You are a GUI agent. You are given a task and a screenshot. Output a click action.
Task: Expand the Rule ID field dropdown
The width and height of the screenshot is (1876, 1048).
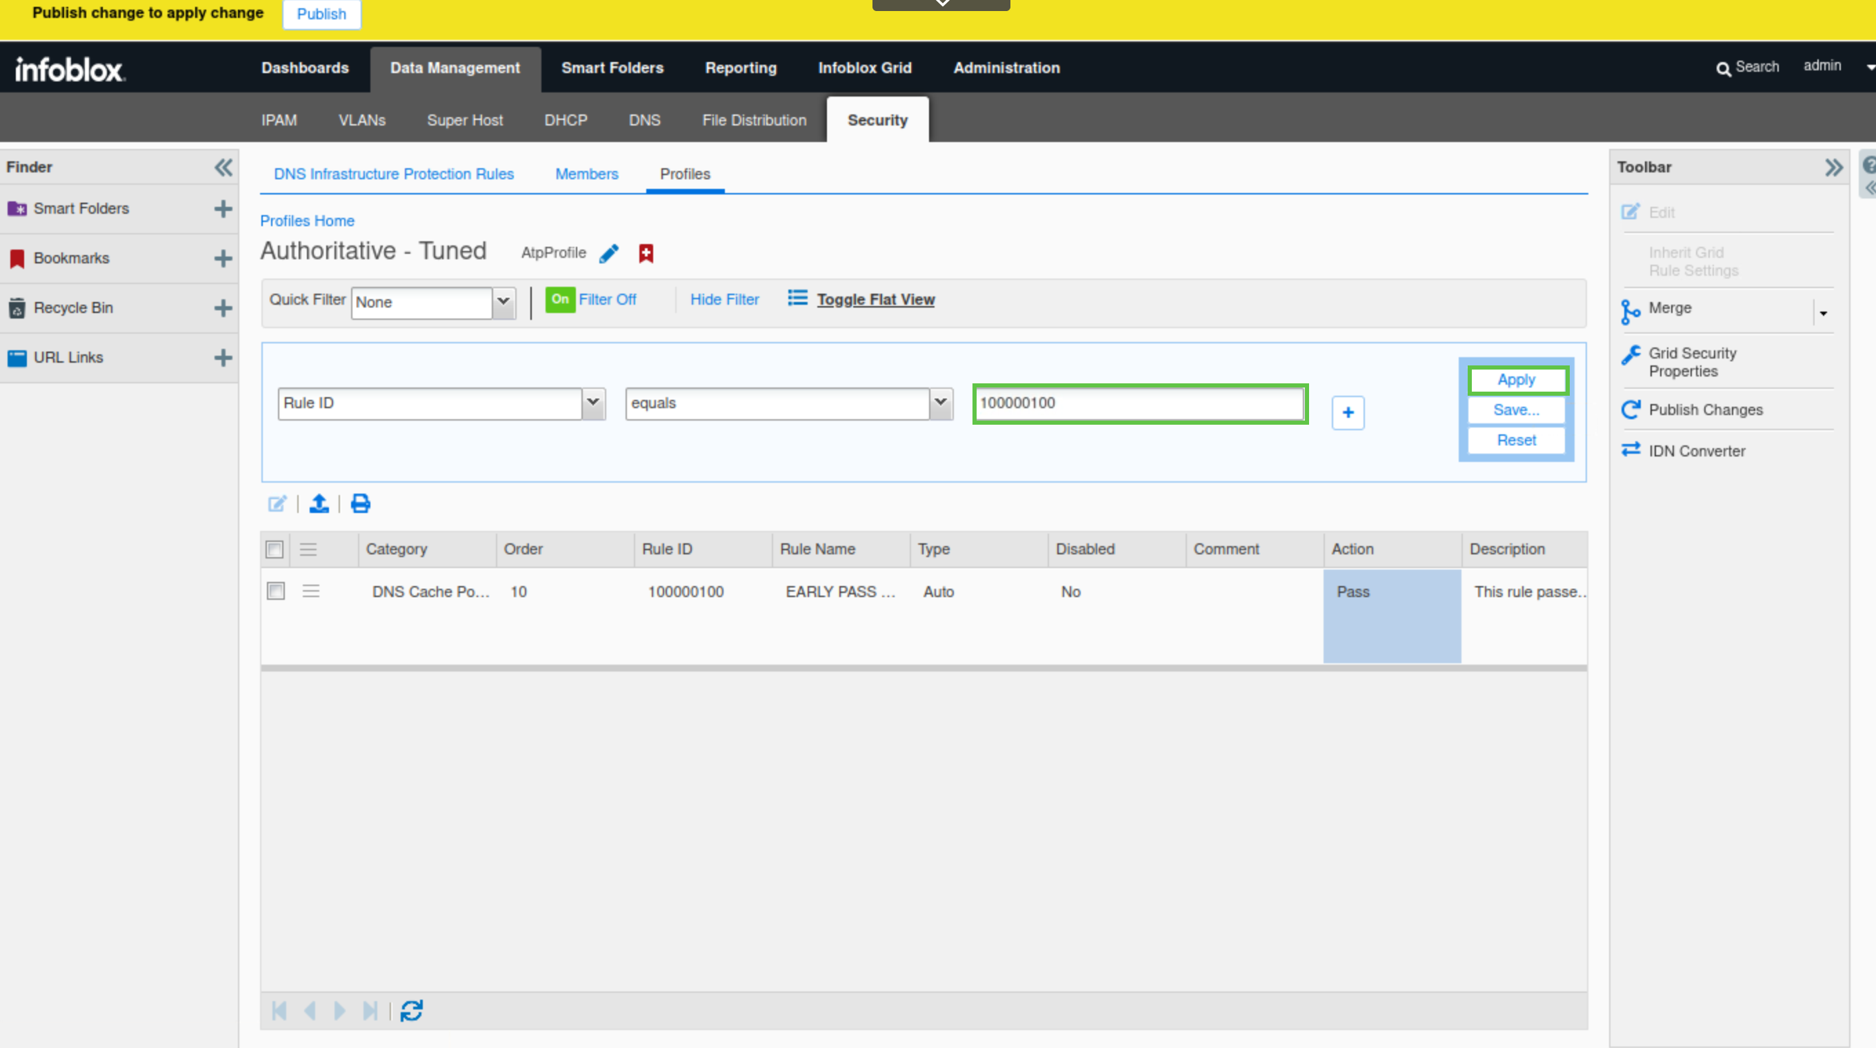(593, 403)
